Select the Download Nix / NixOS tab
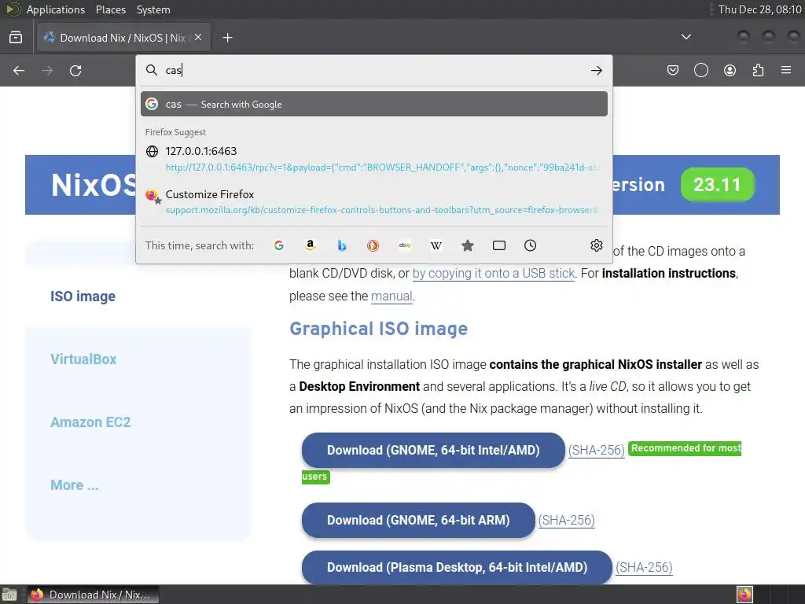 [123, 38]
